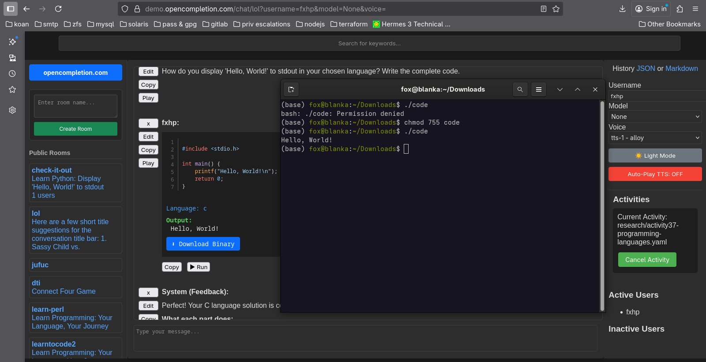Open the JSON history link
Screen dimensions: 706x362
646,69
